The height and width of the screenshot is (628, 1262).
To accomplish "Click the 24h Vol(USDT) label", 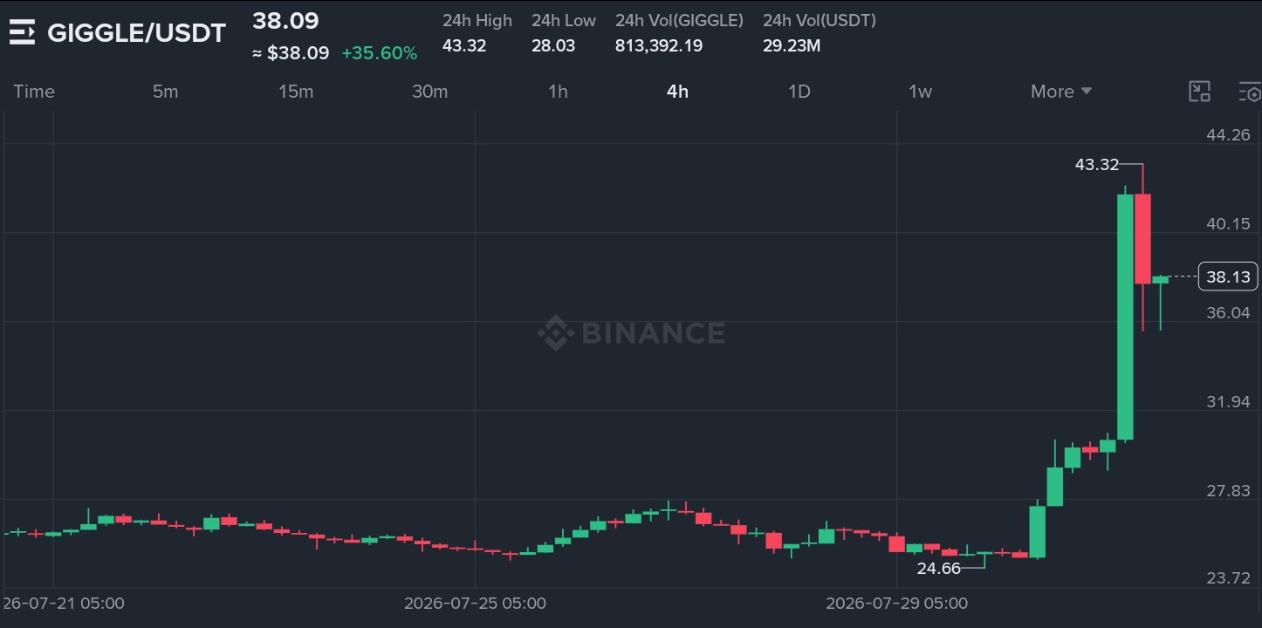I will coord(820,20).
